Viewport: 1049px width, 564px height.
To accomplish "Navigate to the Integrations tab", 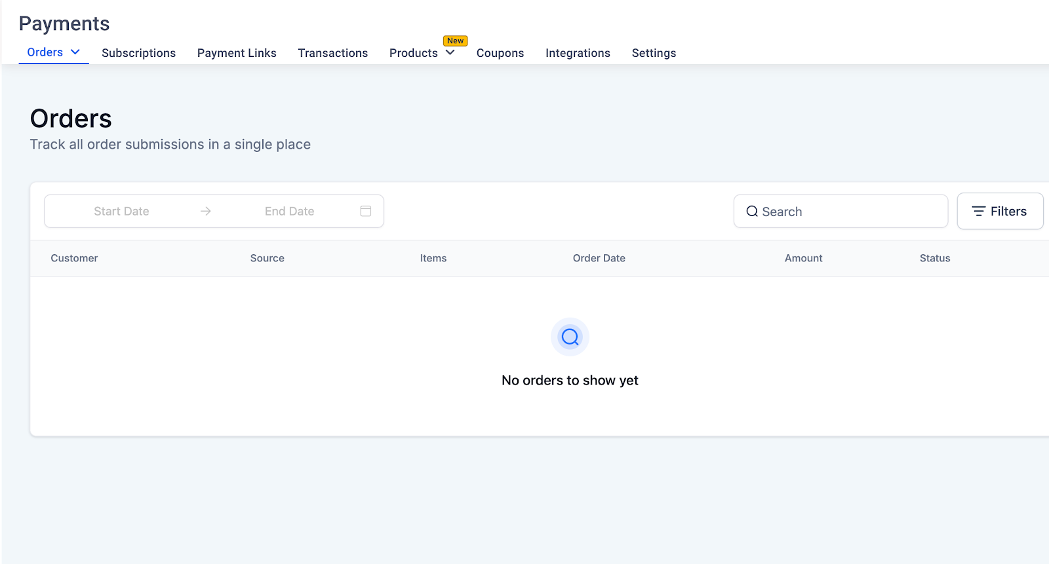I will [x=578, y=53].
